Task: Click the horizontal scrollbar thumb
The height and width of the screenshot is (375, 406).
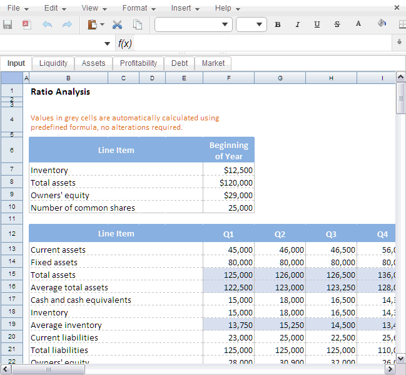Action: [48, 369]
